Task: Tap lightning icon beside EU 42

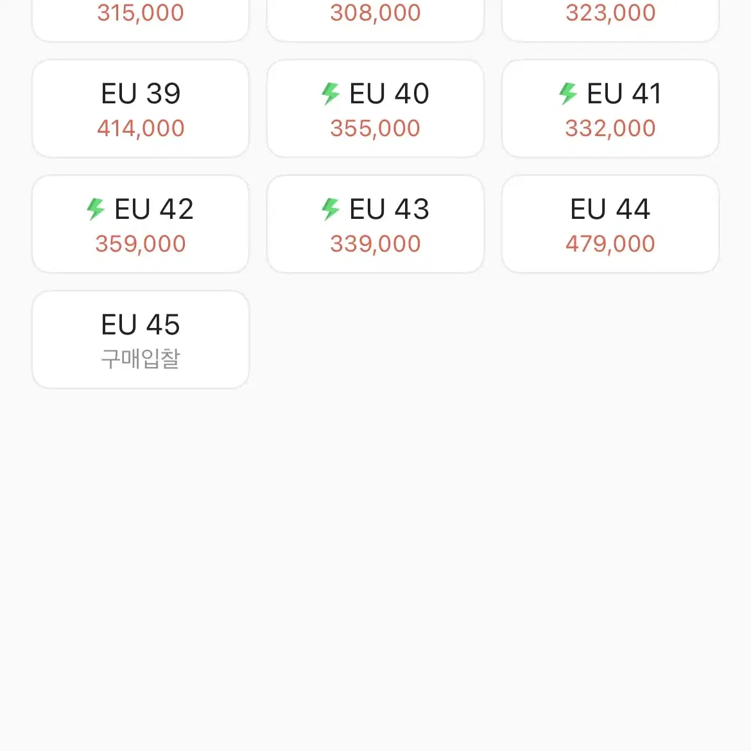Action: point(95,209)
